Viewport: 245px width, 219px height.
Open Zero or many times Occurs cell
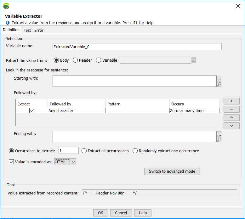[195, 111]
